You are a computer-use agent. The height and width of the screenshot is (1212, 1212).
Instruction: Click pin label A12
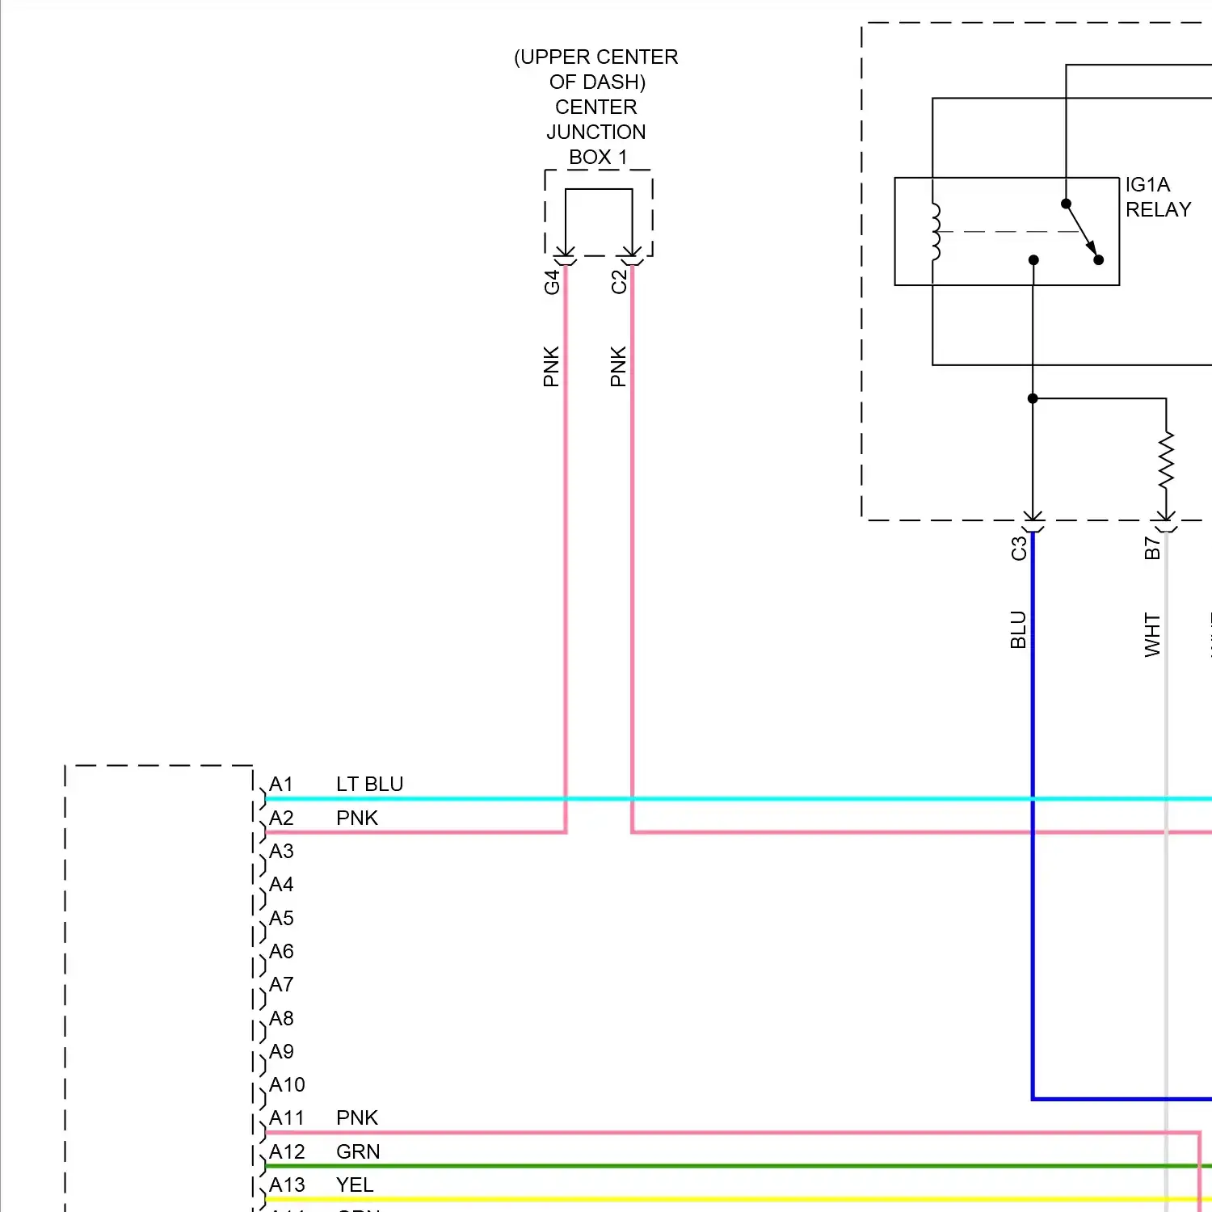pyautogui.click(x=287, y=1152)
